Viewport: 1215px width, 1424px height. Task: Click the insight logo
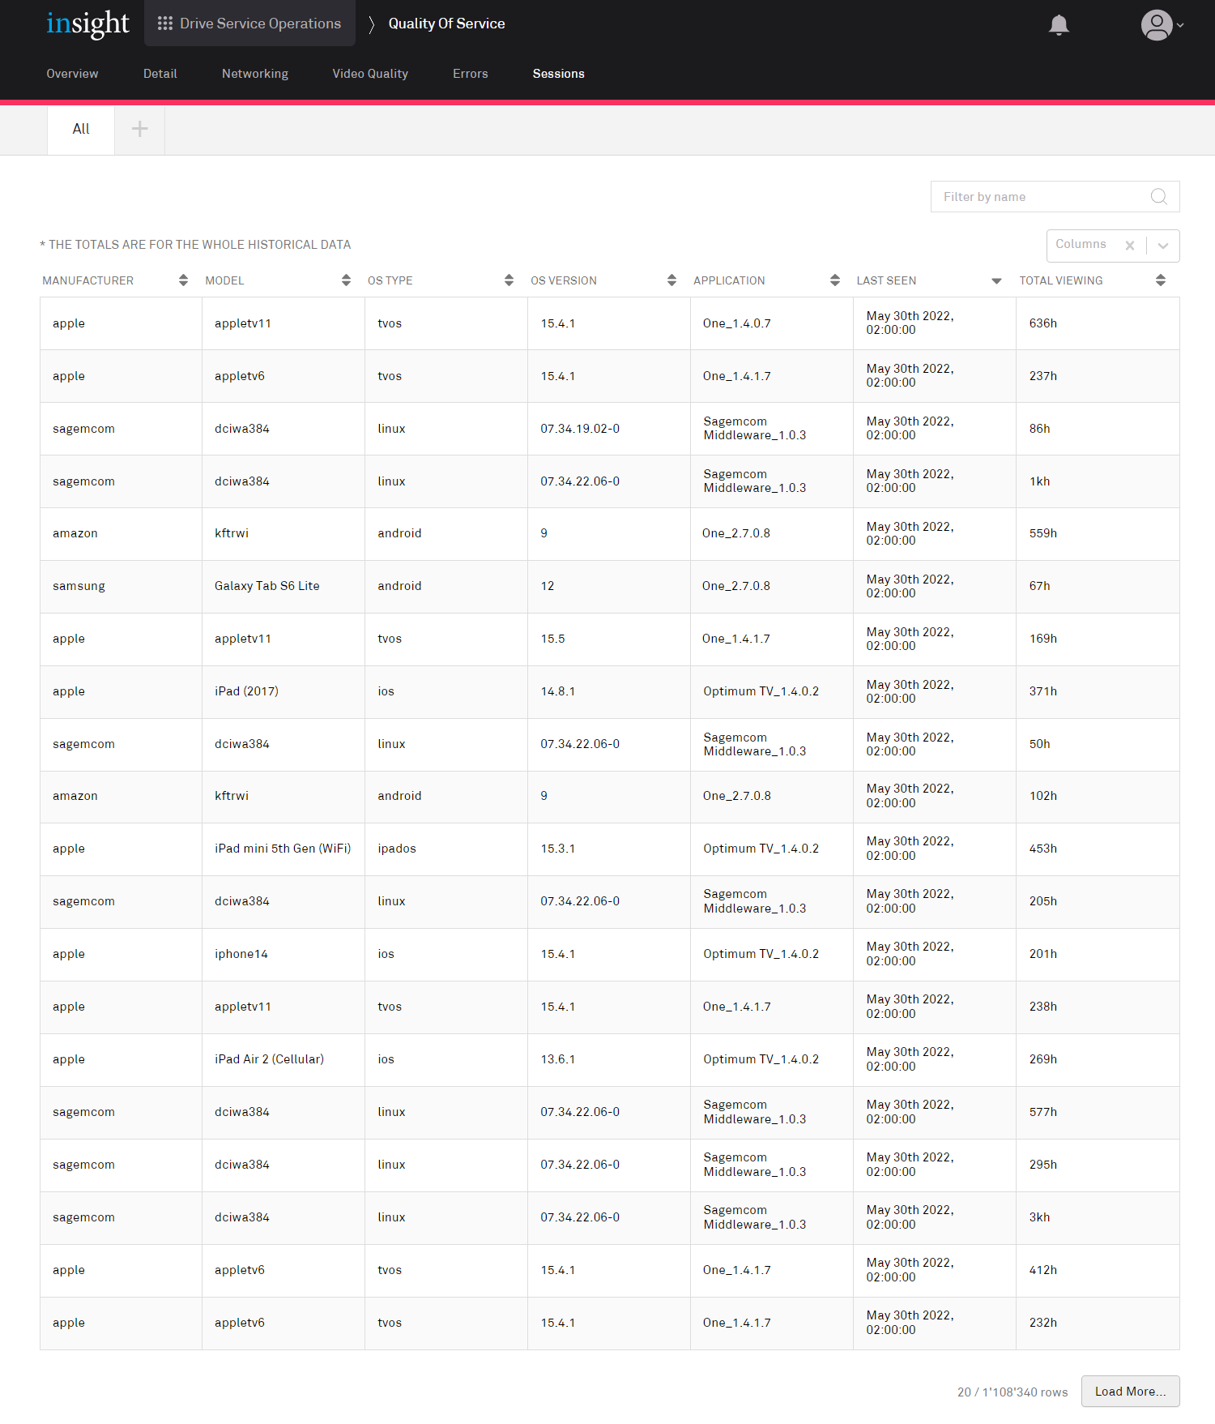coord(87,24)
